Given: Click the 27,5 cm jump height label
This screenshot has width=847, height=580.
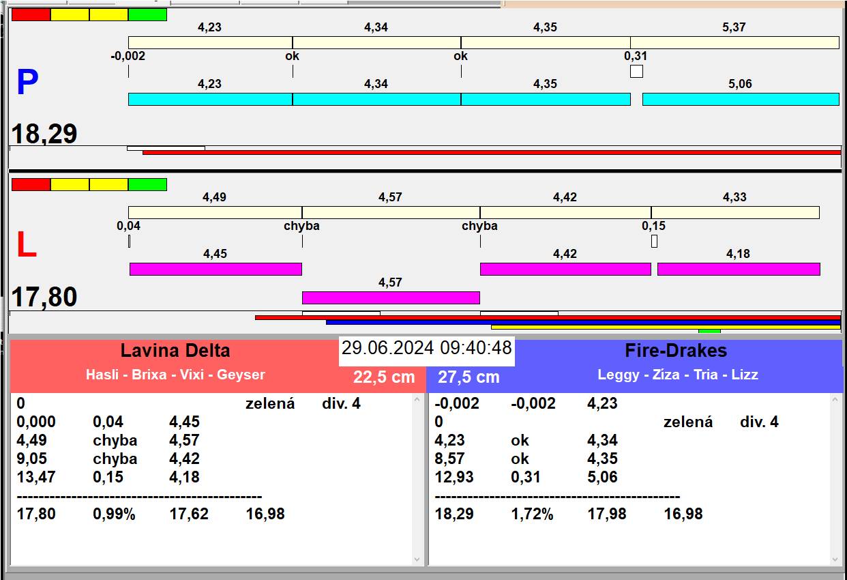Looking at the screenshot, I should [469, 377].
